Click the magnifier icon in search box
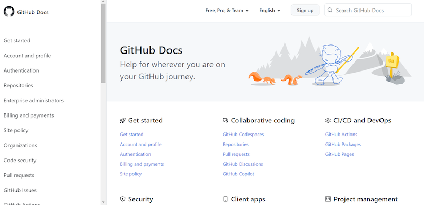The height and width of the screenshot is (205, 424). click(x=330, y=10)
